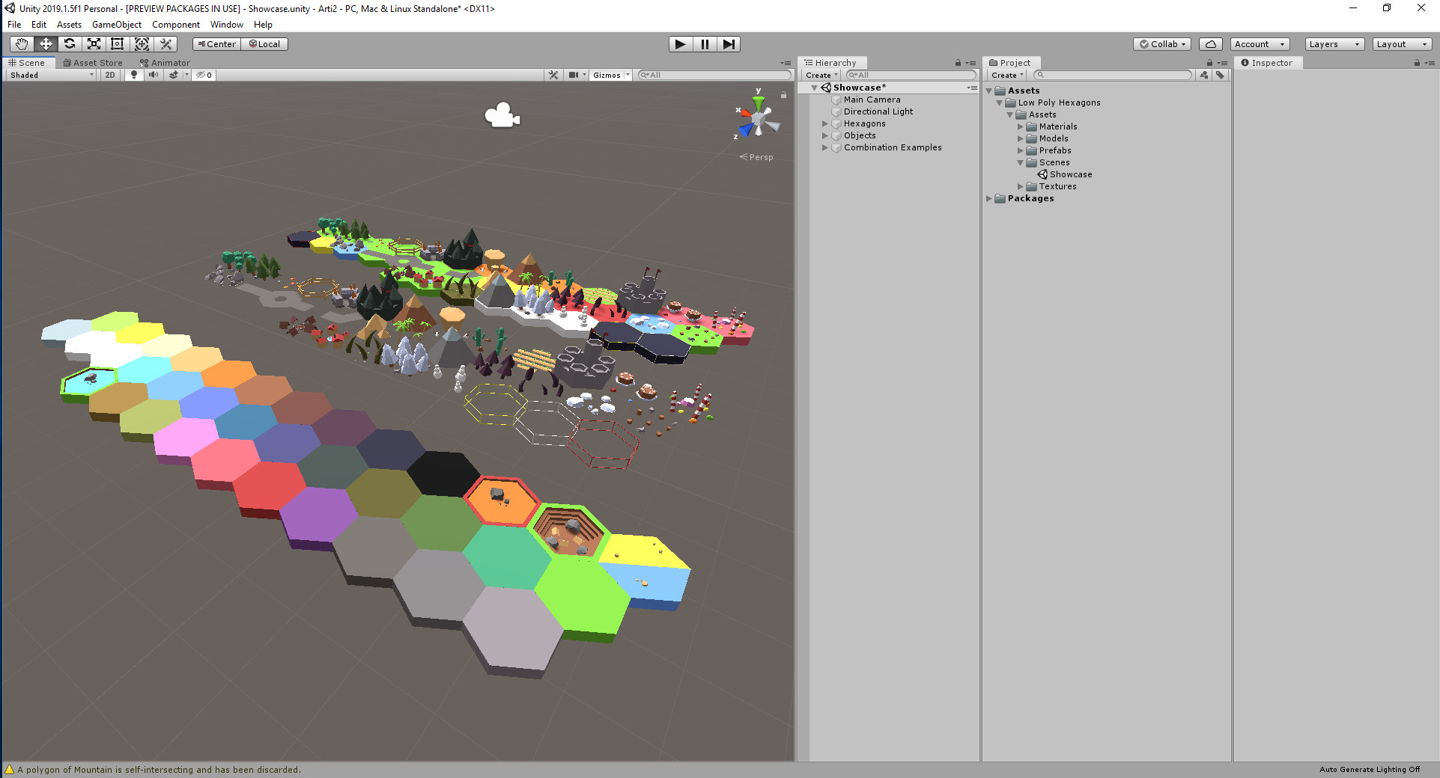Toggle scene lighting in Scene view
Screen dimensions: 1440x778
click(133, 74)
